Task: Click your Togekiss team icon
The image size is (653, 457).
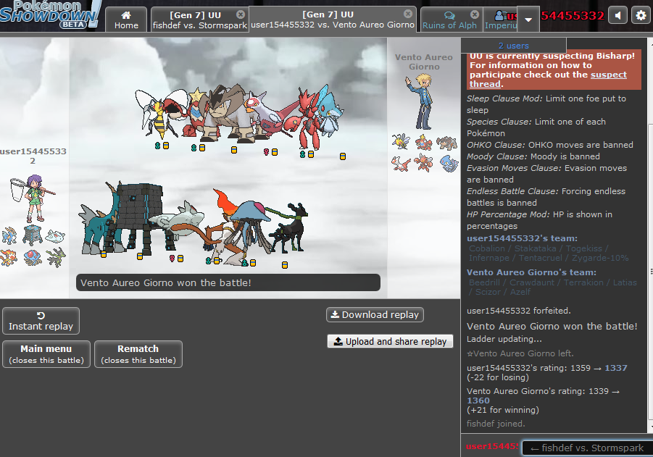Action: (55, 236)
